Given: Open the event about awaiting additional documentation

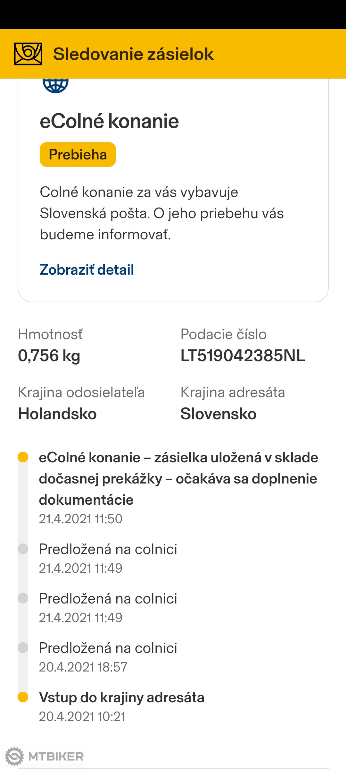Looking at the screenshot, I should pyautogui.click(x=178, y=478).
